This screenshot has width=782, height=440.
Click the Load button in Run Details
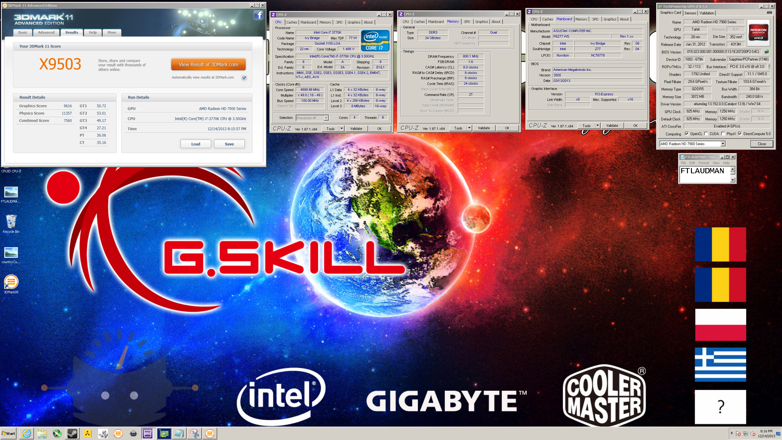[195, 144]
